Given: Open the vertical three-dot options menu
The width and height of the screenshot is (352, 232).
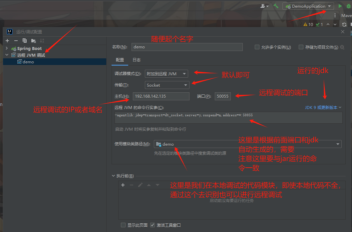Looking at the screenshot, I should pyautogui.click(x=335, y=15).
